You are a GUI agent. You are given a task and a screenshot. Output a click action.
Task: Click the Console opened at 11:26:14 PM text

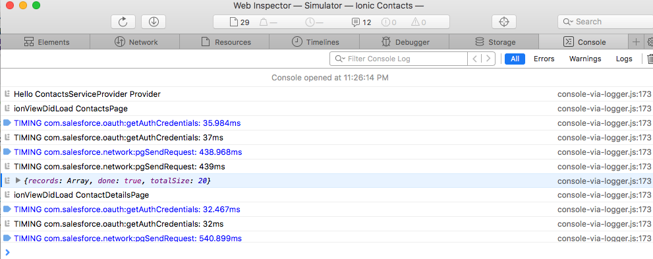(330, 78)
